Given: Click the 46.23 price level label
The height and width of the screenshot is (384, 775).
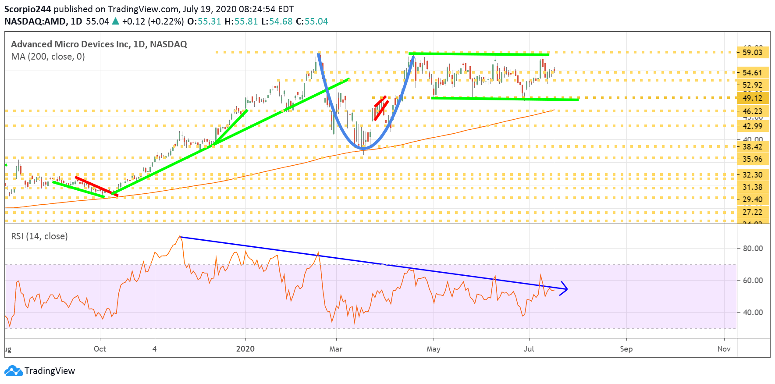Looking at the screenshot, I should (753, 111).
